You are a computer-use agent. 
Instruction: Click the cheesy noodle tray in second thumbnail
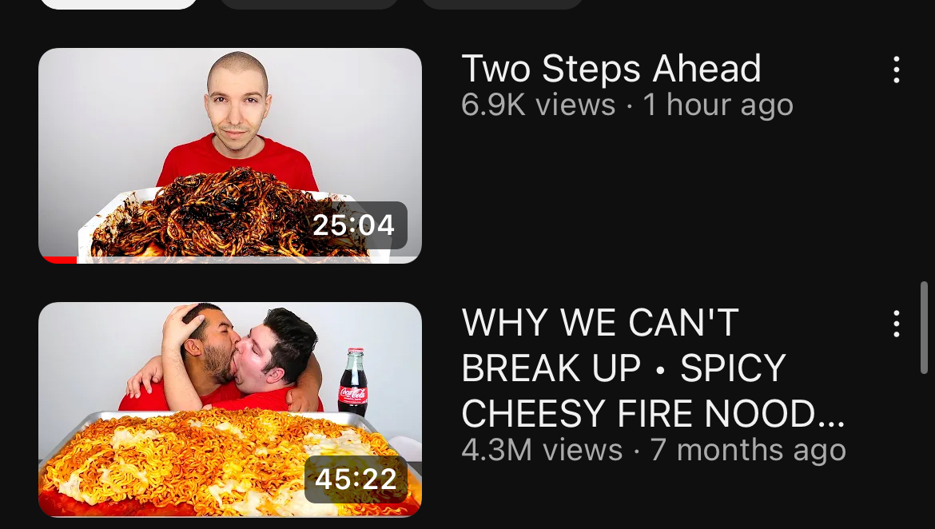229,463
